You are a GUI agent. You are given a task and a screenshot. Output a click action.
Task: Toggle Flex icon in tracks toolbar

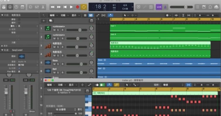coord(103,15)
